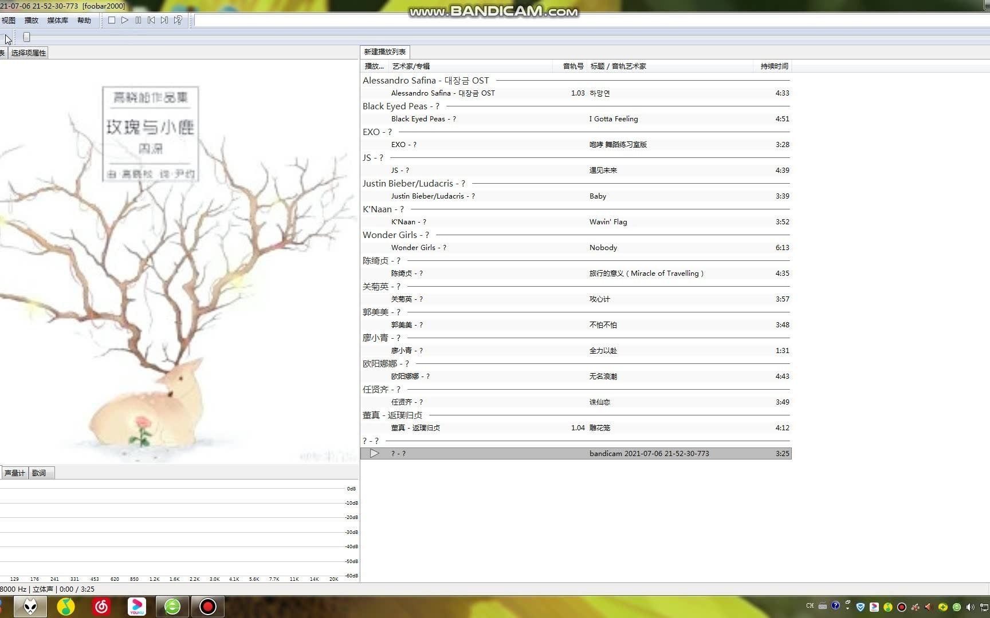Select the Baby track by Justin Bieber

tap(576, 196)
